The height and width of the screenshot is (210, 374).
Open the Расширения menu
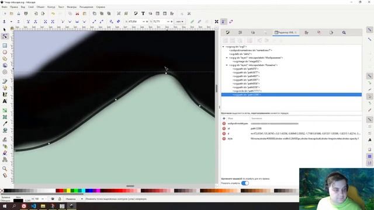point(86,7)
